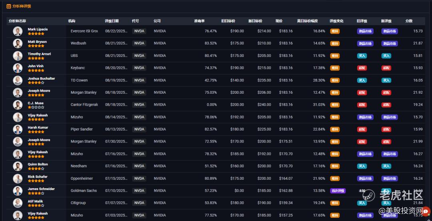Click the TD Cowen institution cell
Image resolution: width=432 pixels, height=221 pixels.
pos(79,80)
